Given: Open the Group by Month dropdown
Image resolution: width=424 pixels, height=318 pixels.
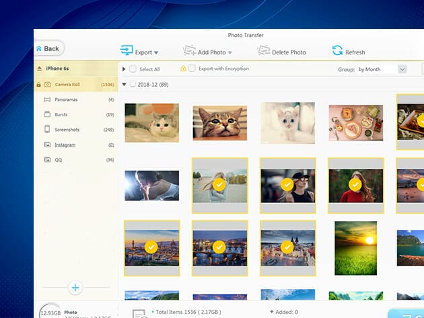Looking at the screenshot, I should (x=402, y=69).
